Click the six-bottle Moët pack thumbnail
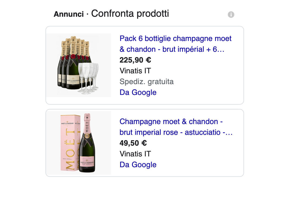The height and width of the screenshot is (199, 283). pos(78,65)
